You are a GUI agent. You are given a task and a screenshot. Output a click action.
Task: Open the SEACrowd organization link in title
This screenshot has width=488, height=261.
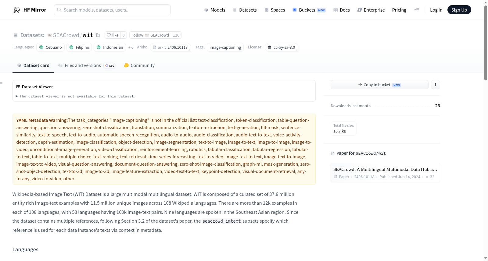66,35
